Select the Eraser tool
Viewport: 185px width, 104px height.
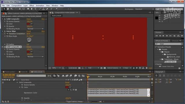47,9
